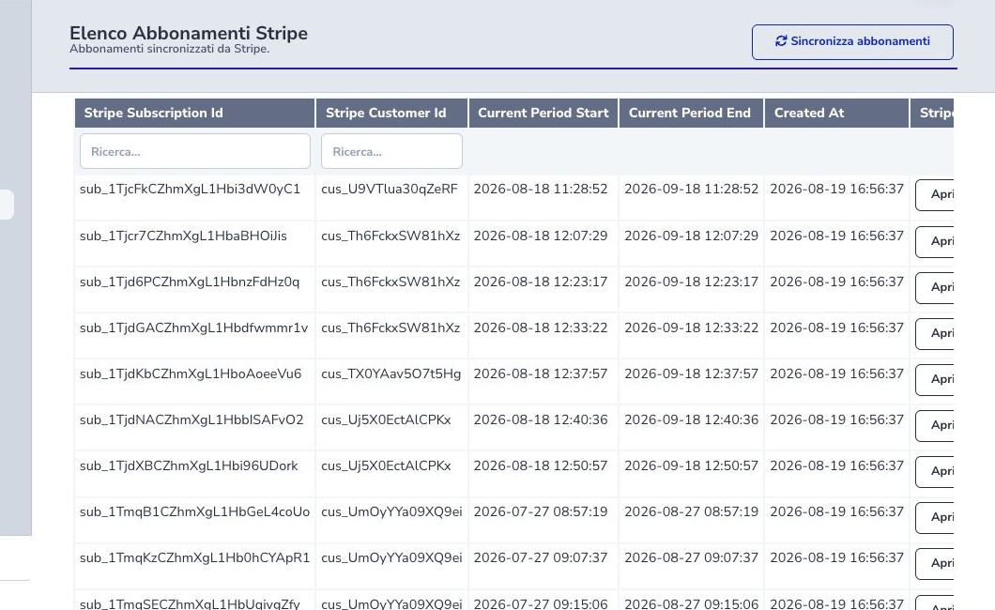Select subscription id sub_1TjdKbCZhmXgL1HboAoeeVu6
Viewport: 995px width, 610px height.
pyautogui.click(x=191, y=374)
